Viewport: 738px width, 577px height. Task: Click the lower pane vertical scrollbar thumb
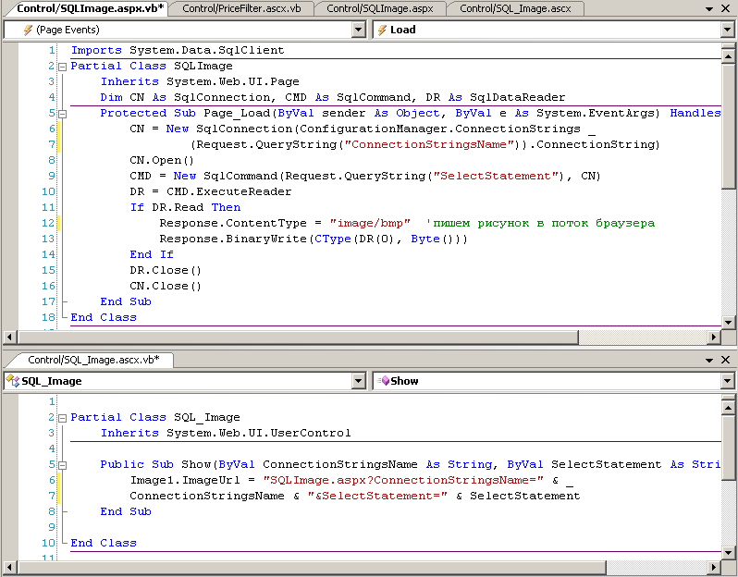click(728, 448)
